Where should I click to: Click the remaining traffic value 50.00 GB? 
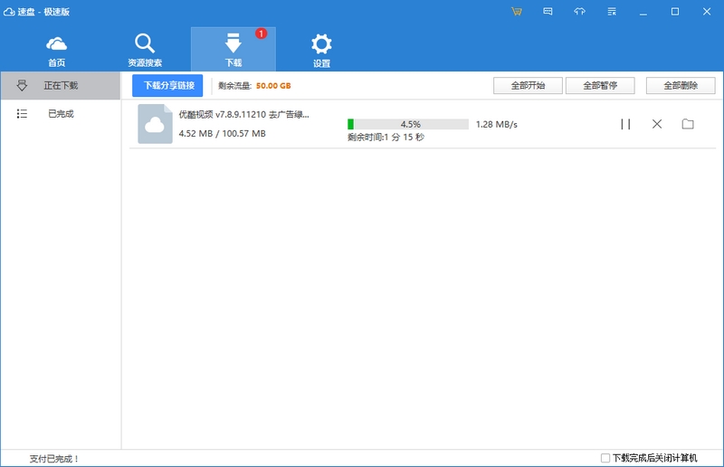coord(273,86)
